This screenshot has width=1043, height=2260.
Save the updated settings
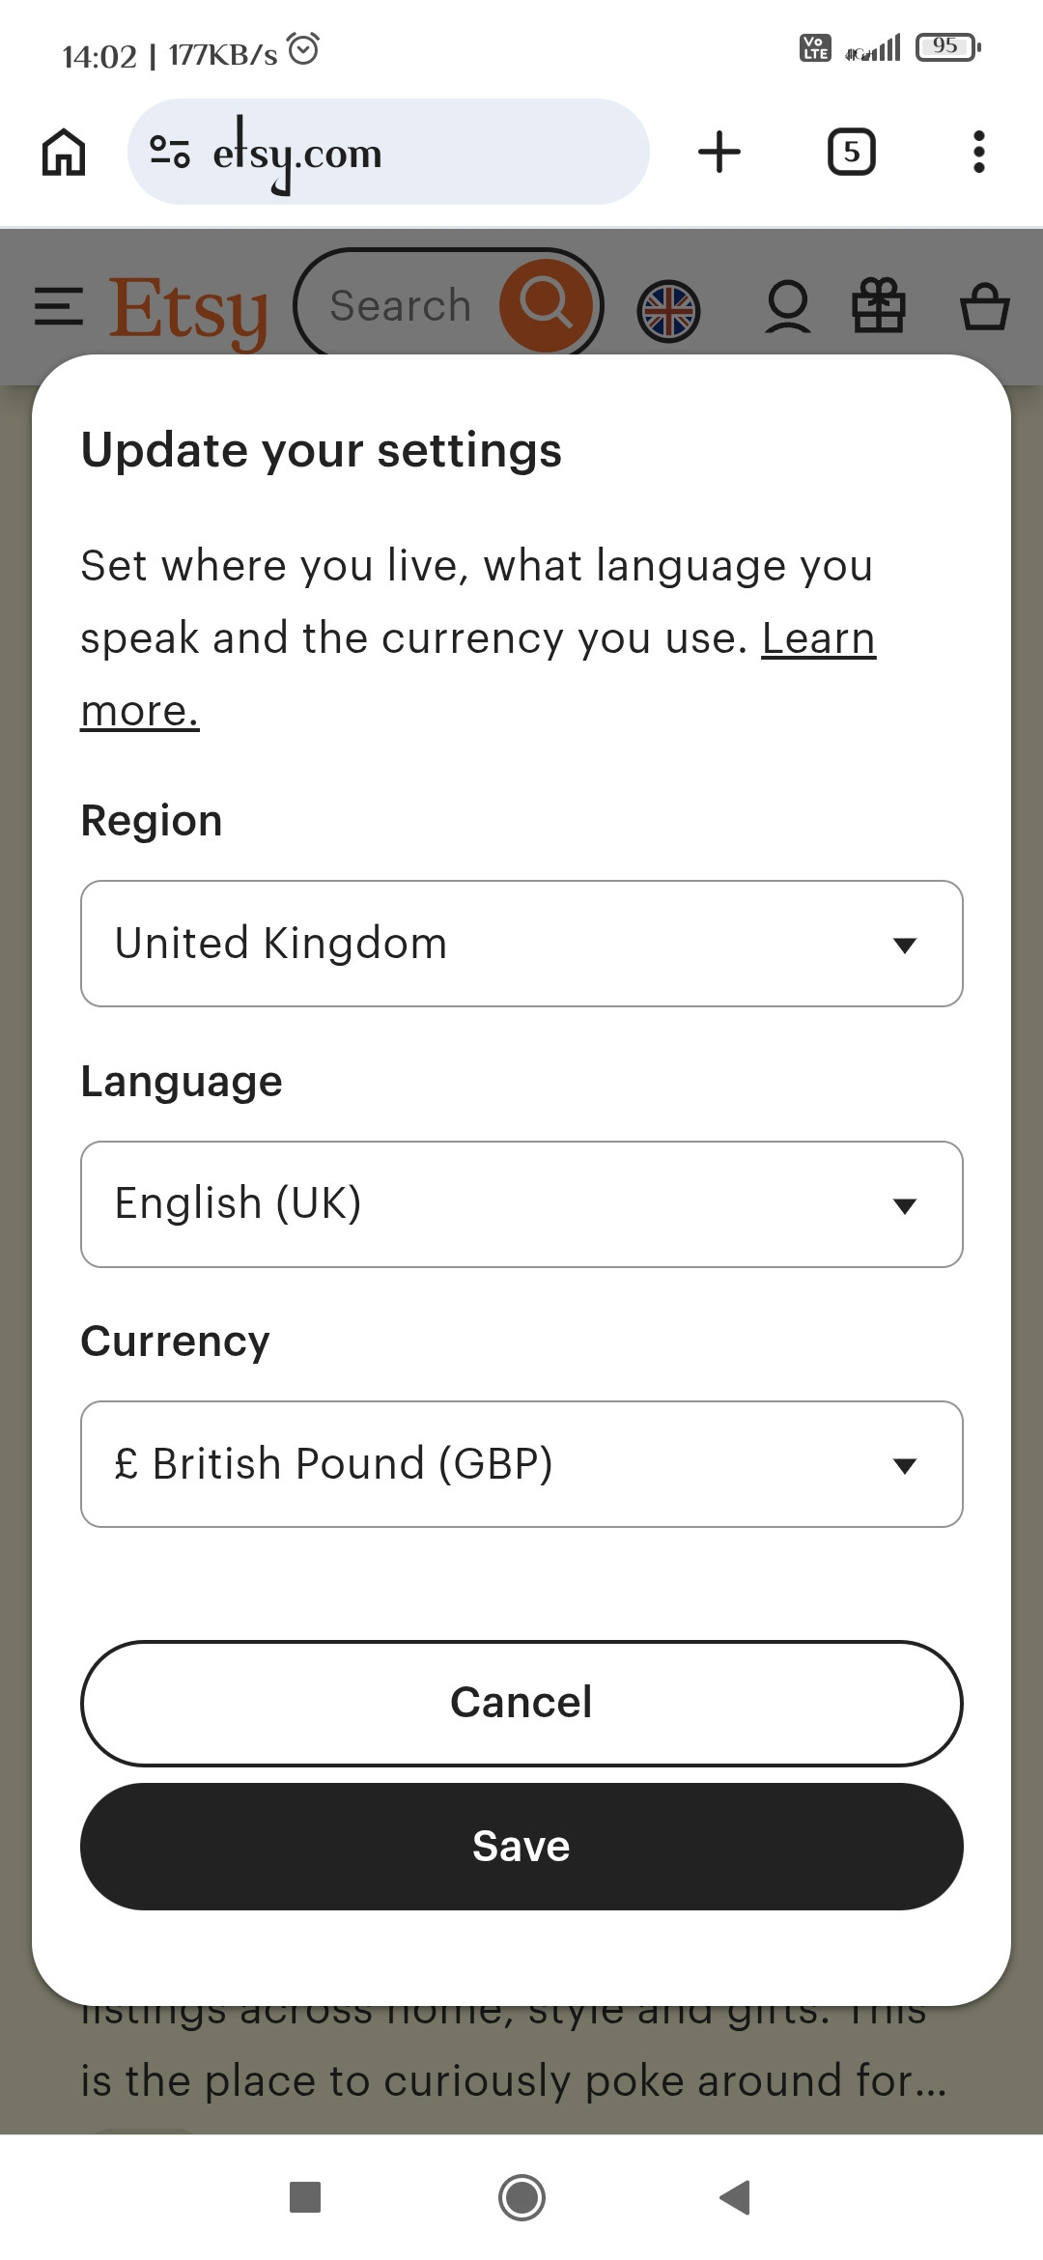pyautogui.click(x=521, y=1847)
